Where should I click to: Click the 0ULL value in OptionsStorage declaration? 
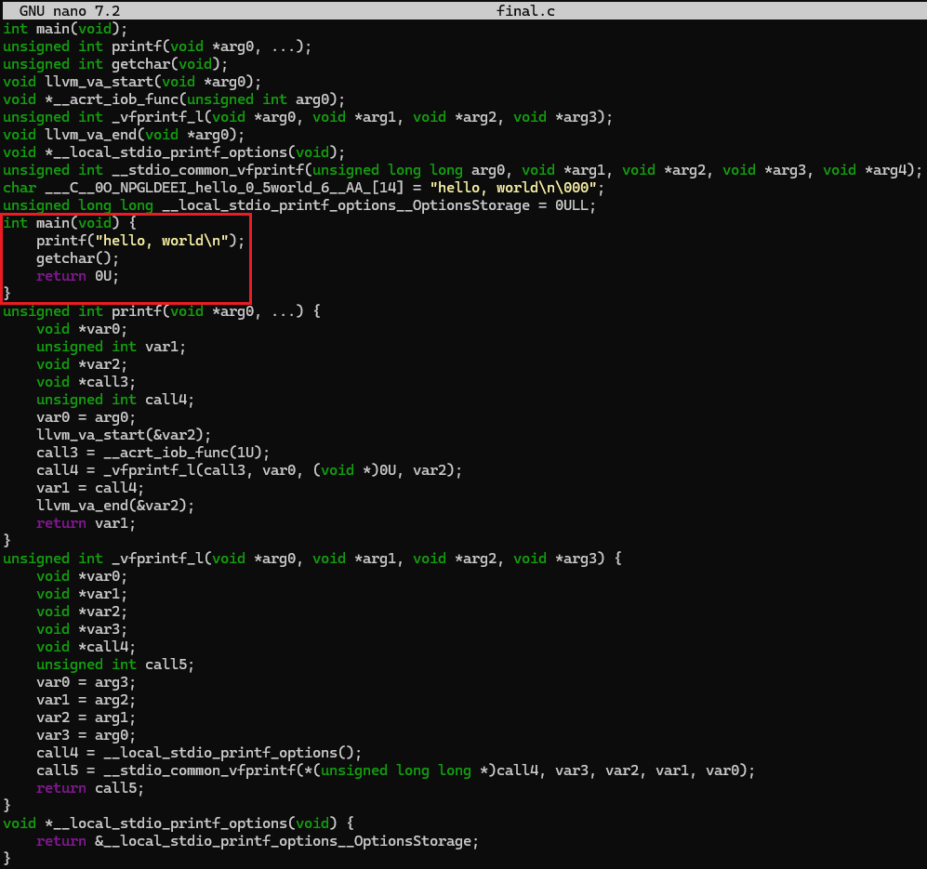[571, 205]
